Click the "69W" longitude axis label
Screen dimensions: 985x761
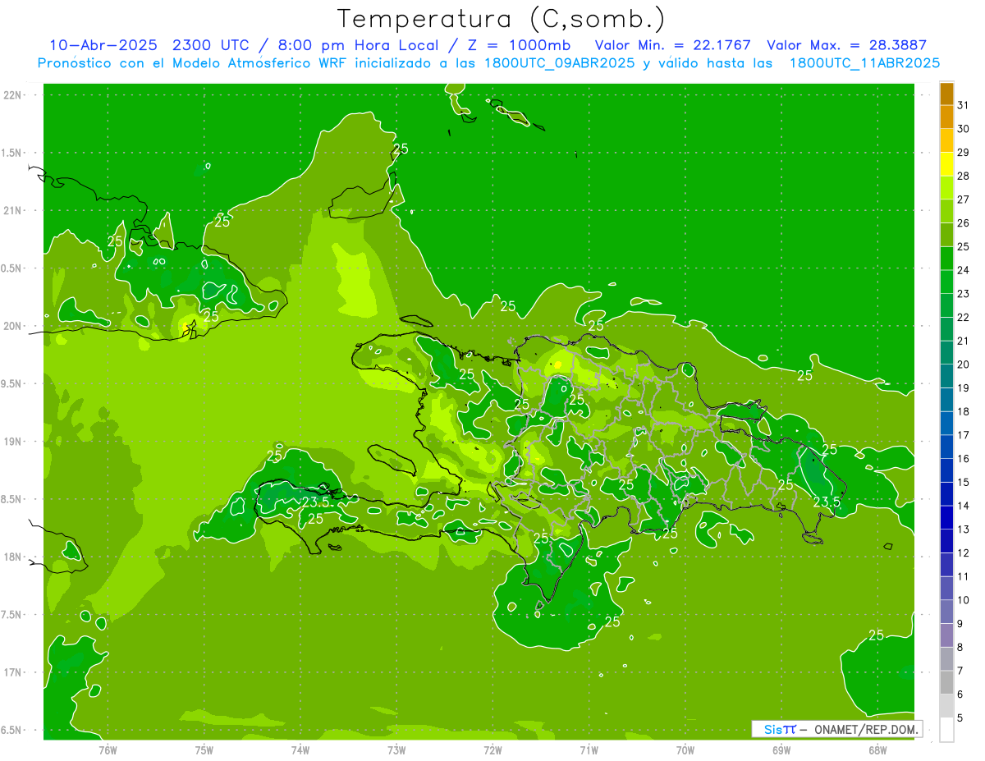pos(781,750)
